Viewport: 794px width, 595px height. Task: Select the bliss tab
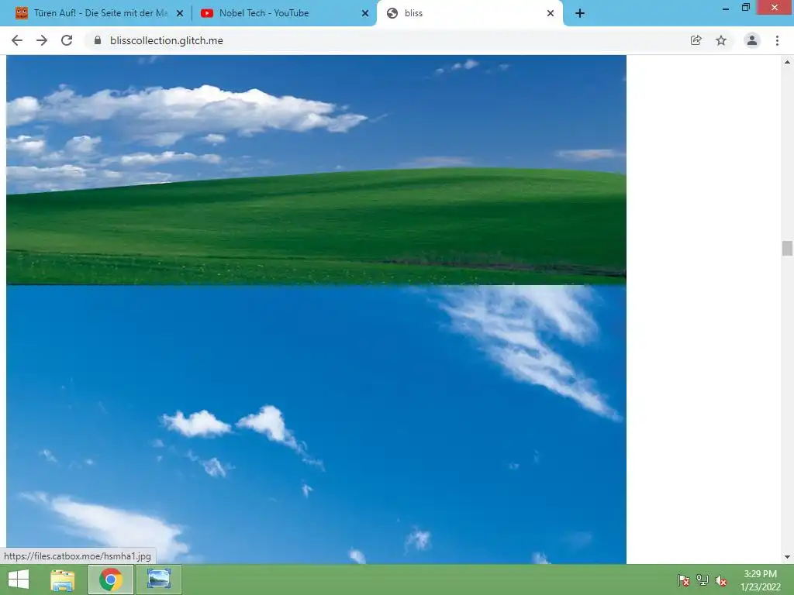point(469,13)
